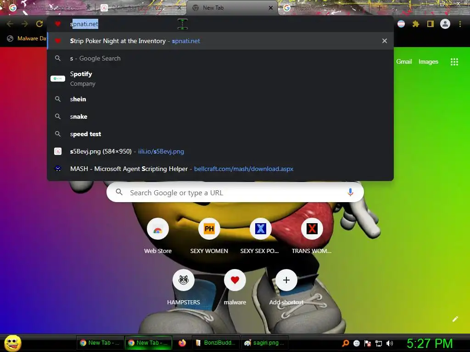Open the sagiri.png taskbar window
The image size is (470, 352).
pos(264,343)
